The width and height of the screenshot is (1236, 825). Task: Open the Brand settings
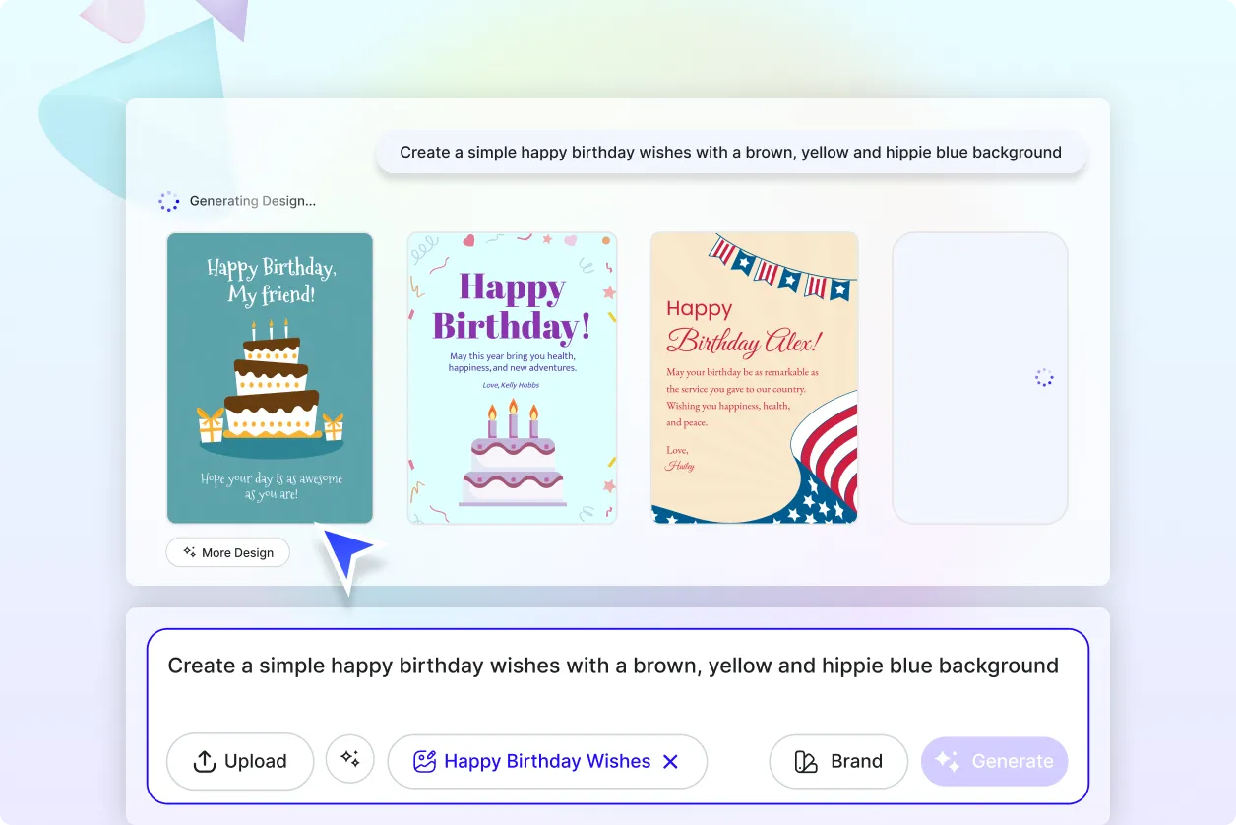(x=838, y=761)
